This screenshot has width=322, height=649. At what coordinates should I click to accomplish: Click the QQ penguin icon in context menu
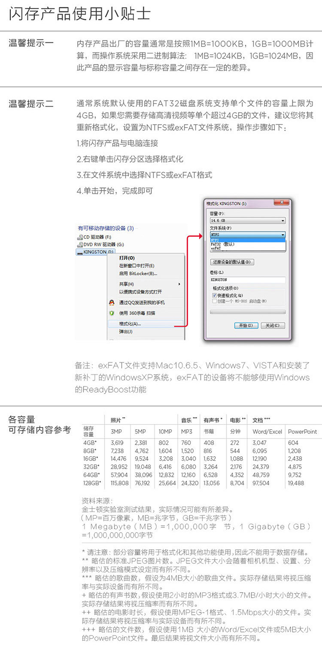(112, 303)
